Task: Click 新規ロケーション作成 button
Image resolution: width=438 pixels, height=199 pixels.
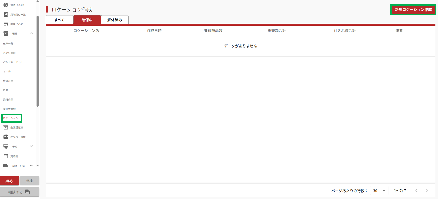Action: (x=413, y=10)
